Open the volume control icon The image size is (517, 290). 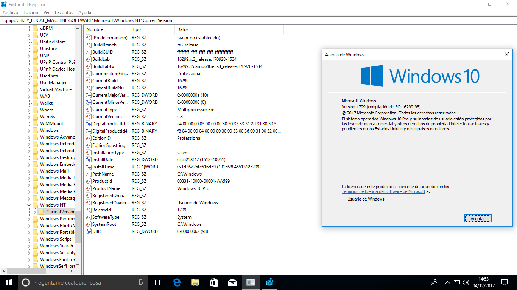pos(466,282)
